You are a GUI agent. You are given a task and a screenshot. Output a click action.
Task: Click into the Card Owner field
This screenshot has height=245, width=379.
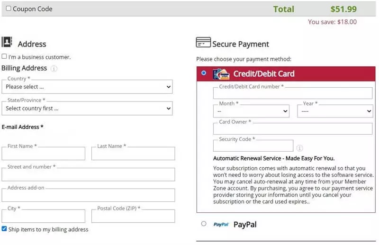293,129
